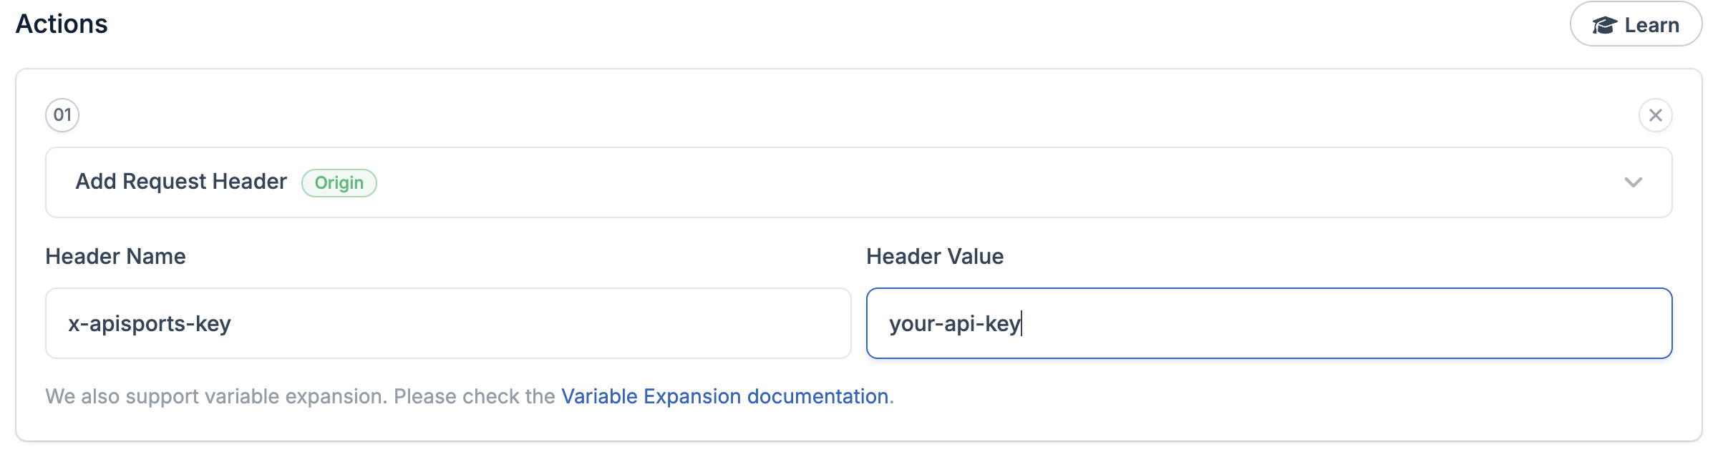Open the Learn button
Viewport: 1718px width, 452px height.
1636,24
